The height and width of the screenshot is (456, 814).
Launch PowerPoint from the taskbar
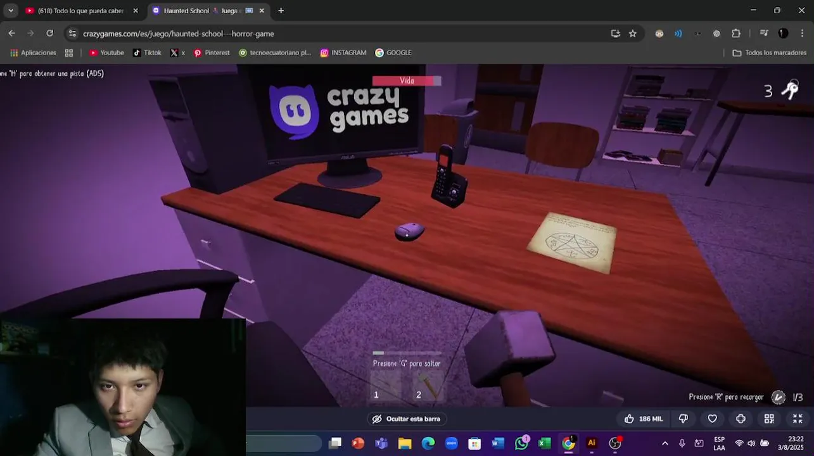(x=358, y=443)
